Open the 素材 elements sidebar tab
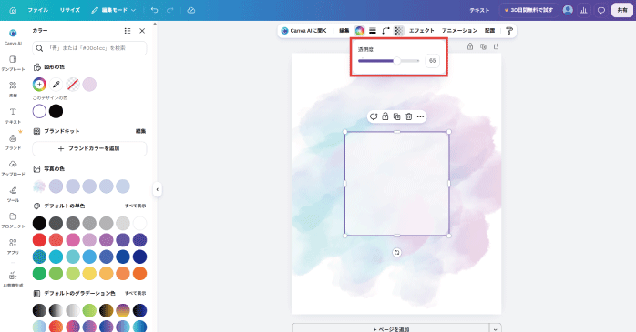The height and width of the screenshot is (332, 636). (13, 89)
